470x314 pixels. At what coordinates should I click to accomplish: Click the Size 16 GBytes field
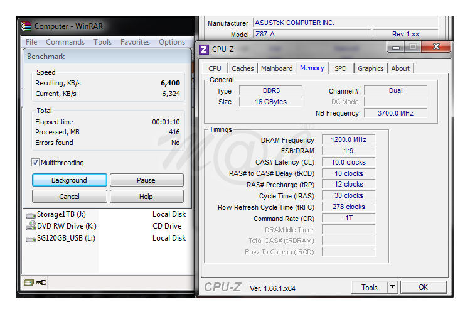(270, 102)
